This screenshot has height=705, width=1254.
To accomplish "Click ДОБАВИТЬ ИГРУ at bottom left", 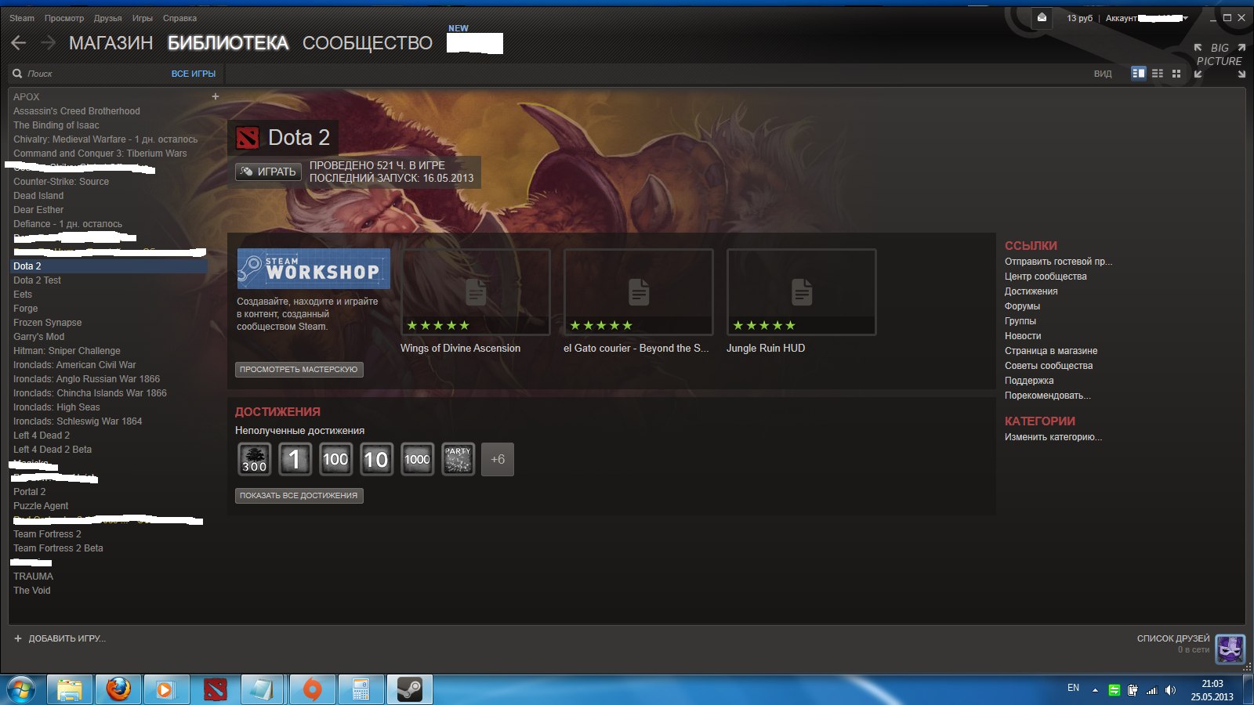I will pyautogui.click(x=60, y=638).
